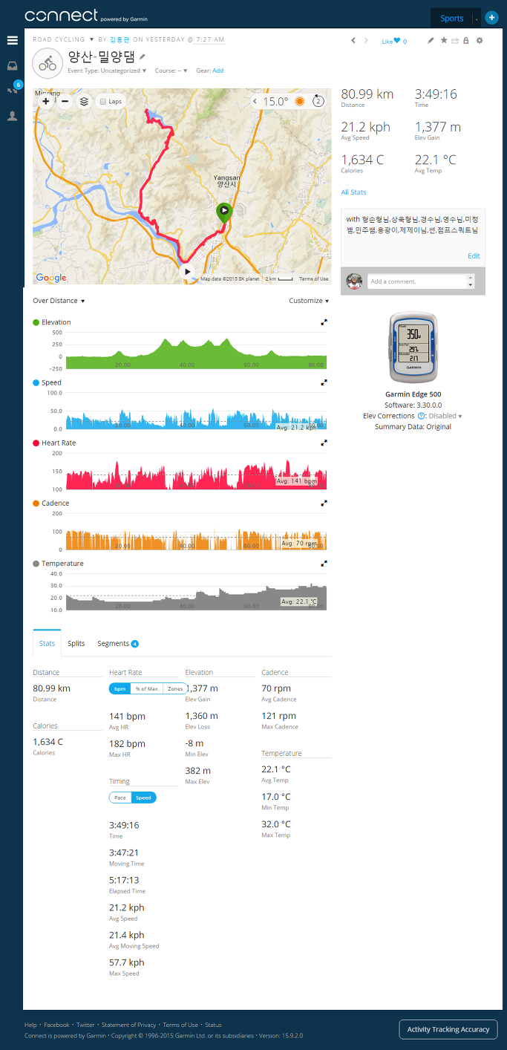Click the cycling activity type icon
The height and width of the screenshot is (1050, 507).
[48, 64]
